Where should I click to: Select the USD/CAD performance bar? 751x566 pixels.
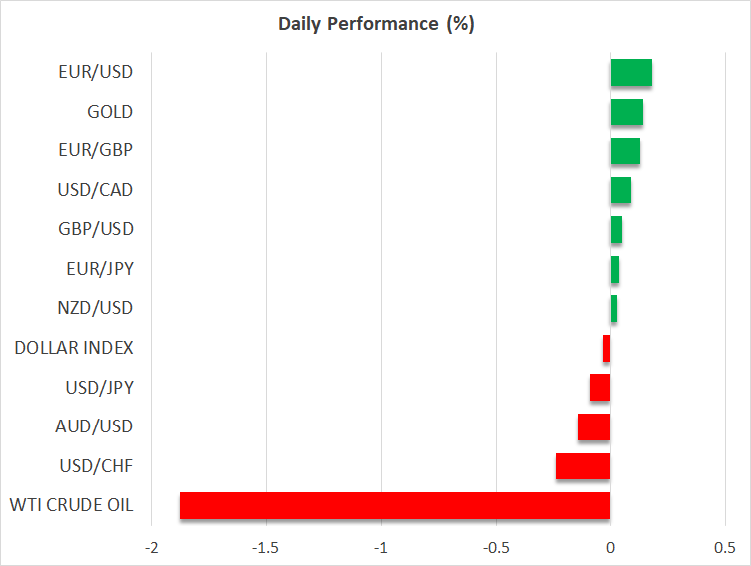point(620,190)
